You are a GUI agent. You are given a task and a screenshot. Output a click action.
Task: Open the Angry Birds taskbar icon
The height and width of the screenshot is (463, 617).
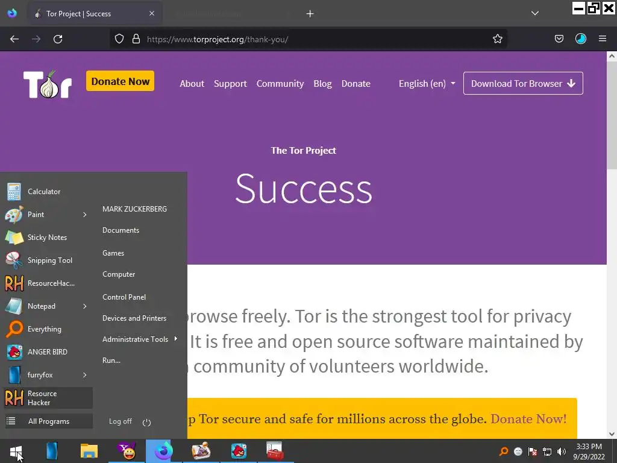[x=239, y=451]
